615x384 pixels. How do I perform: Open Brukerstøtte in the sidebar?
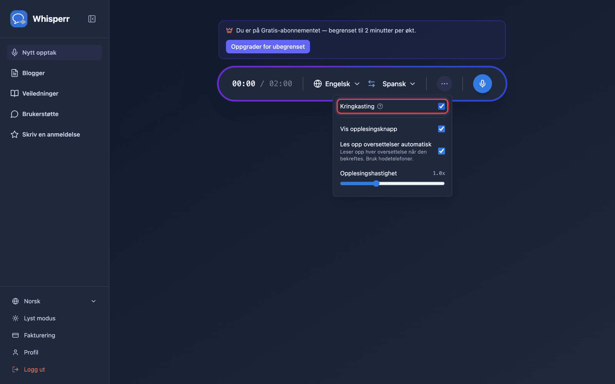click(x=54, y=114)
